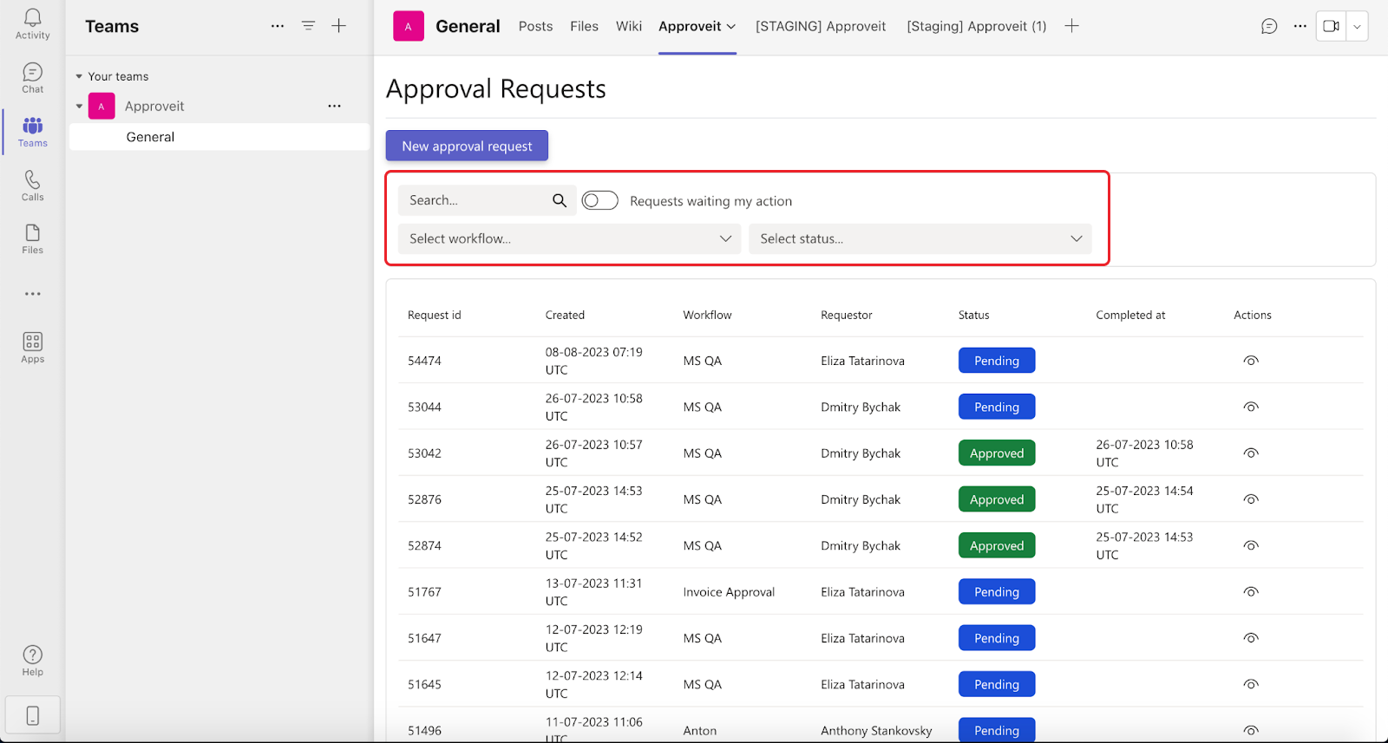The width and height of the screenshot is (1388, 743).
Task: Click the Invoice Approval workflow cell
Action: point(729,592)
